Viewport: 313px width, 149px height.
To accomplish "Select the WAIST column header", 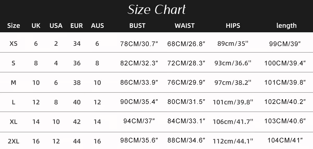I will (x=185, y=26).
